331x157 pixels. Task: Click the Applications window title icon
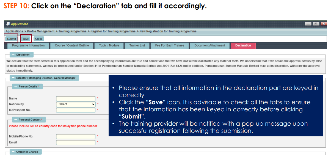coord(8,24)
